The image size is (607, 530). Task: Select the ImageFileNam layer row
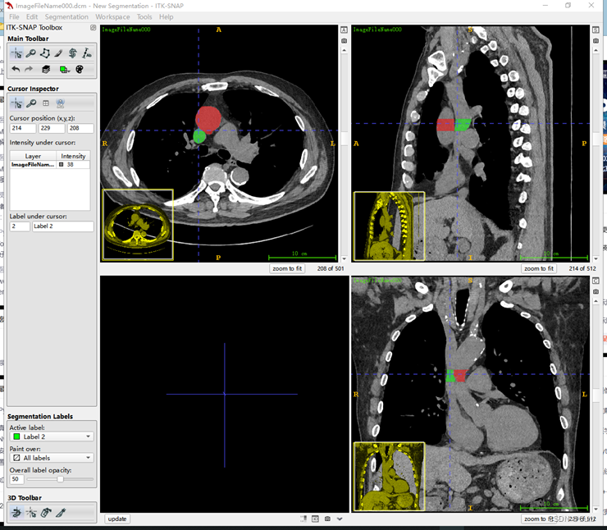coord(50,165)
